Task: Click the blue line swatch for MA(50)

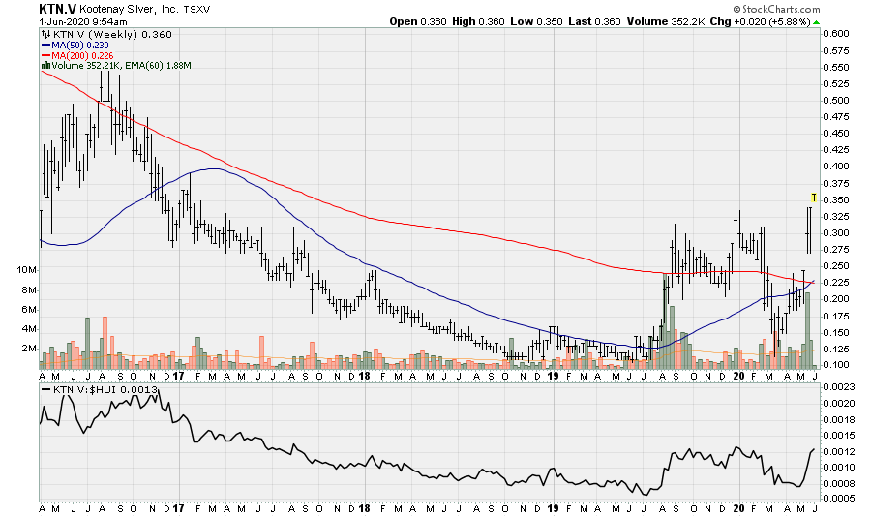Action: 46,46
